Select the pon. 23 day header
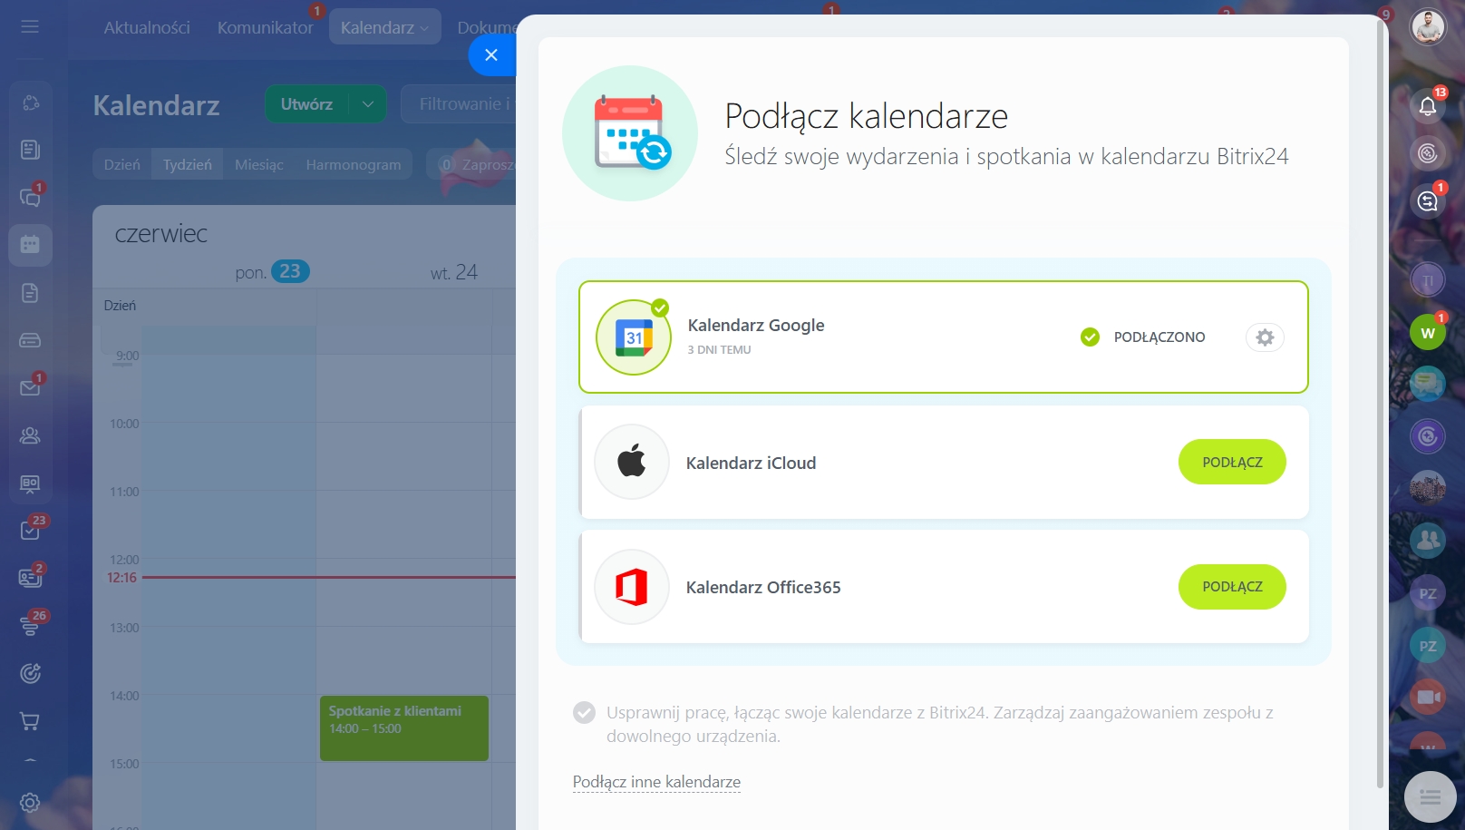Image resolution: width=1465 pixels, height=830 pixels. pos(272,271)
